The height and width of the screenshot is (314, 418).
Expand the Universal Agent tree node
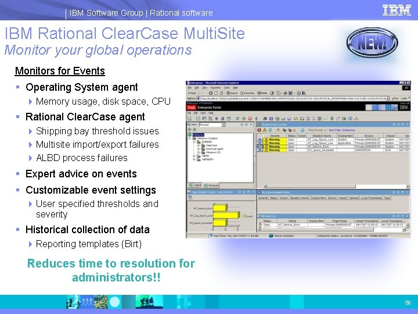(x=199, y=149)
